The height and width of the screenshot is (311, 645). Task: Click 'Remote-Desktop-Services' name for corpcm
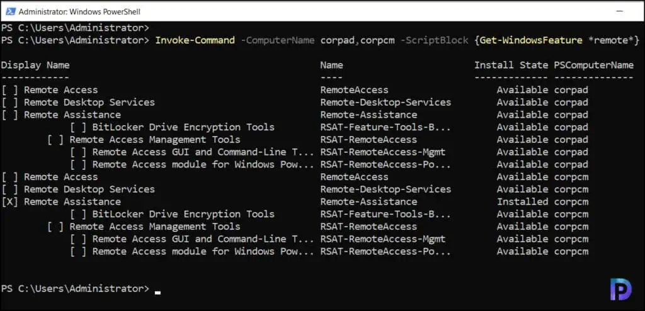(385, 189)
